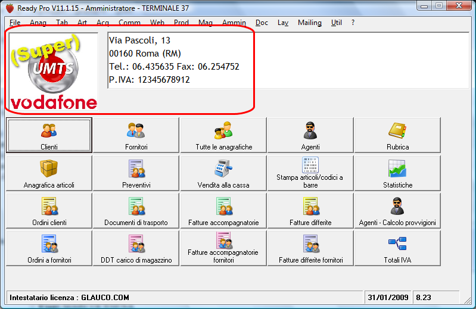Viewport: 476px width, 309px height.
Task: Open the Fornitori suppliers icon button
Action: coord(136,135)
